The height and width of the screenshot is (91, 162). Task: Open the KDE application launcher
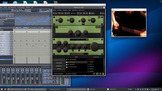(2, 89)
